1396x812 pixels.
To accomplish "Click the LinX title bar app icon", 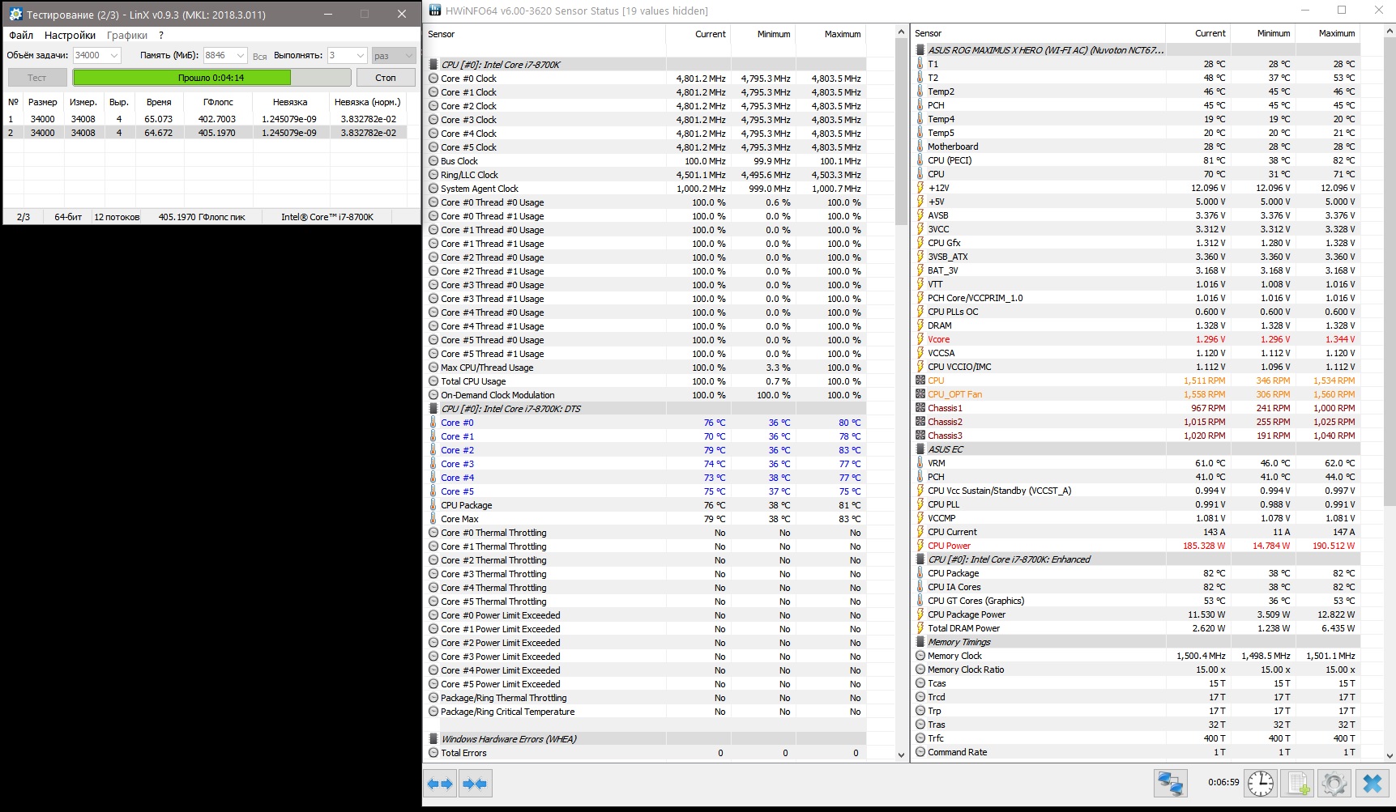I will click(x=15, y=15).
